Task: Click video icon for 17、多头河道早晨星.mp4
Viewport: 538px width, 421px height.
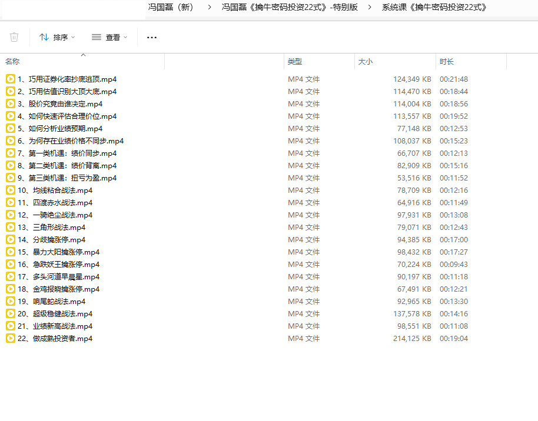Action: coord(11,277)
